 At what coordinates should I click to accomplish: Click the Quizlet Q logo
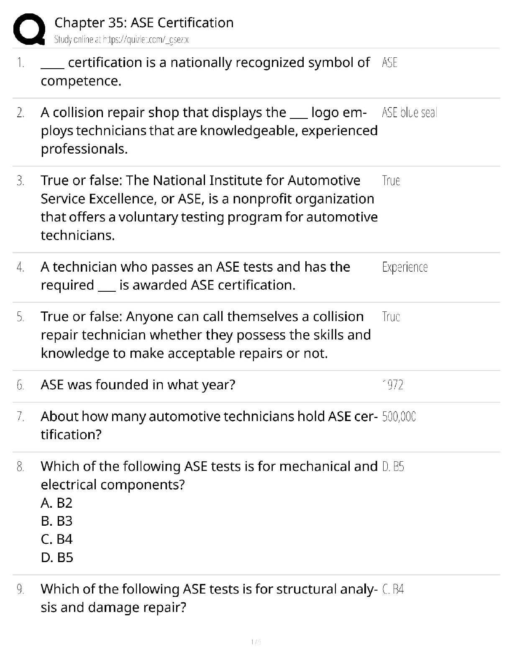pos(29,29)
